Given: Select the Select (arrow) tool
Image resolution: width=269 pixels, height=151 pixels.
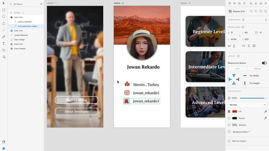Looking at the screenshot, I should (x=4, y=3).
